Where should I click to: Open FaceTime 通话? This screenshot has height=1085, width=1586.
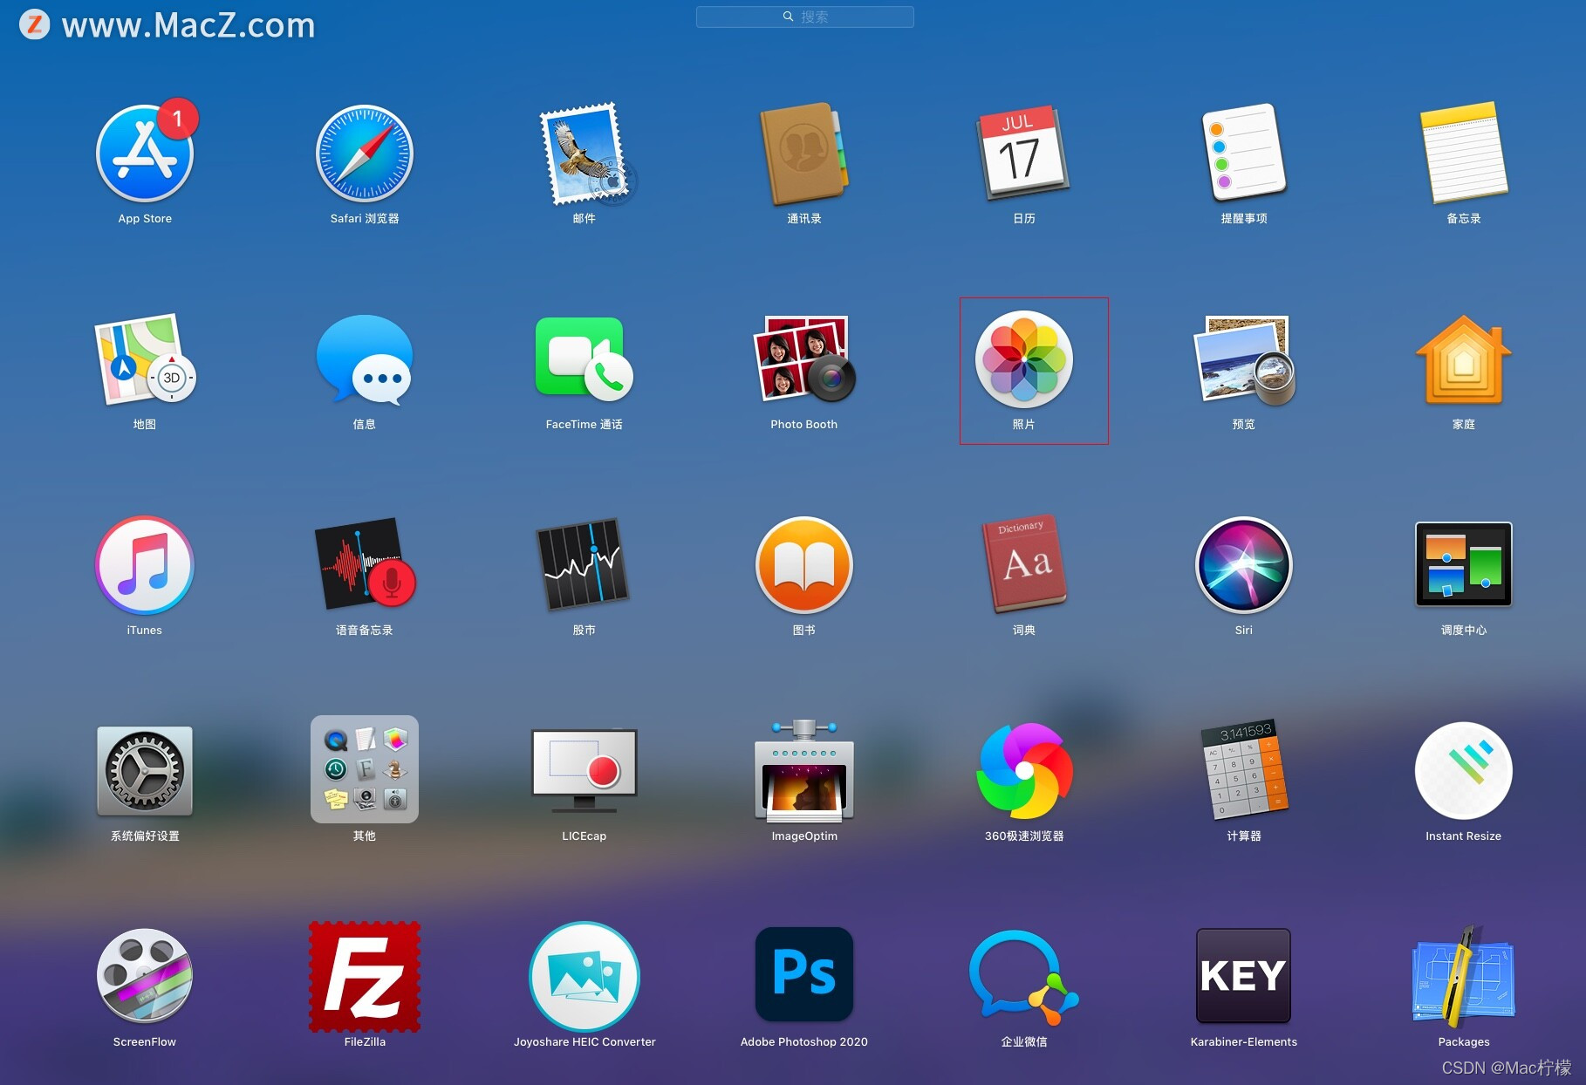(x=584, y=359)
